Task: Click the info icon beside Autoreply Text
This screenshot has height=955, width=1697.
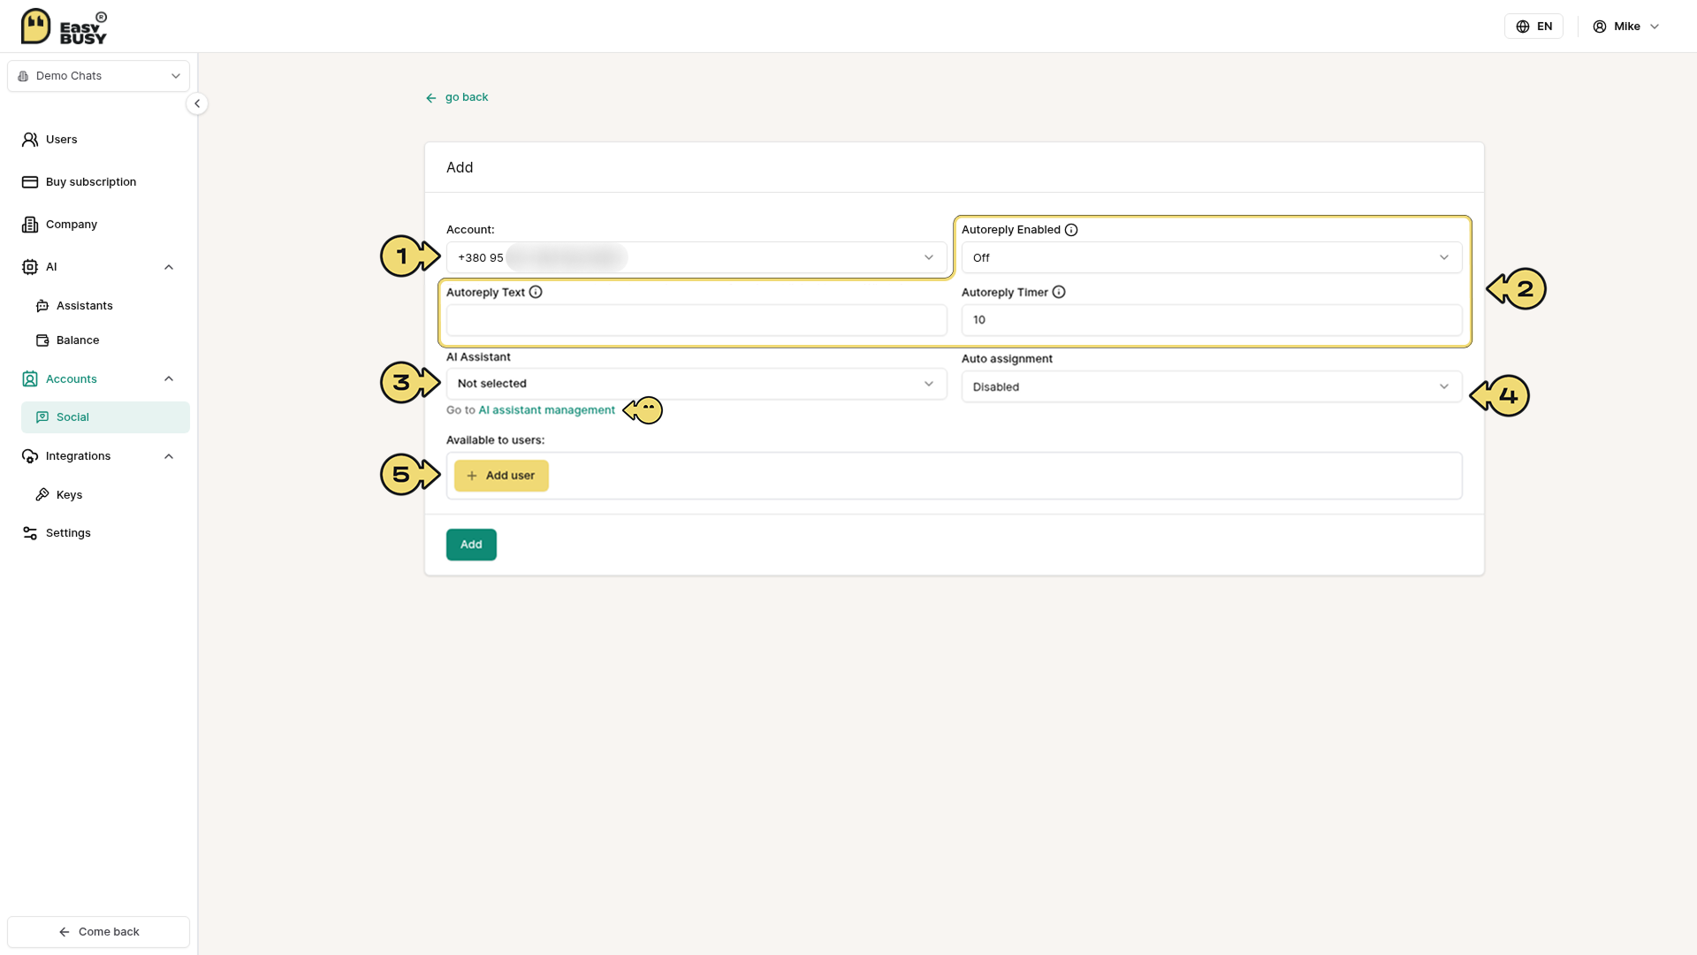Action: (536, 293)
